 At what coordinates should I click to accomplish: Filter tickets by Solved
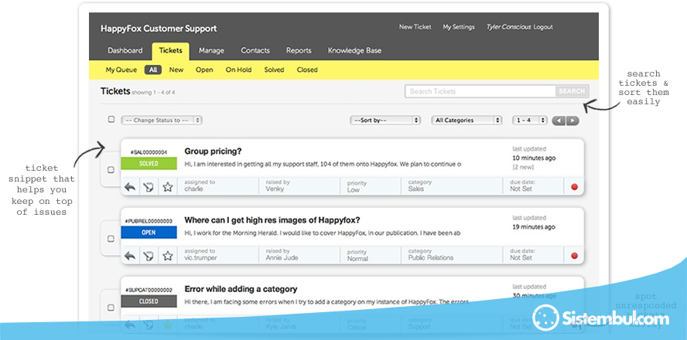pyautogui.click(x=274, y=70)
